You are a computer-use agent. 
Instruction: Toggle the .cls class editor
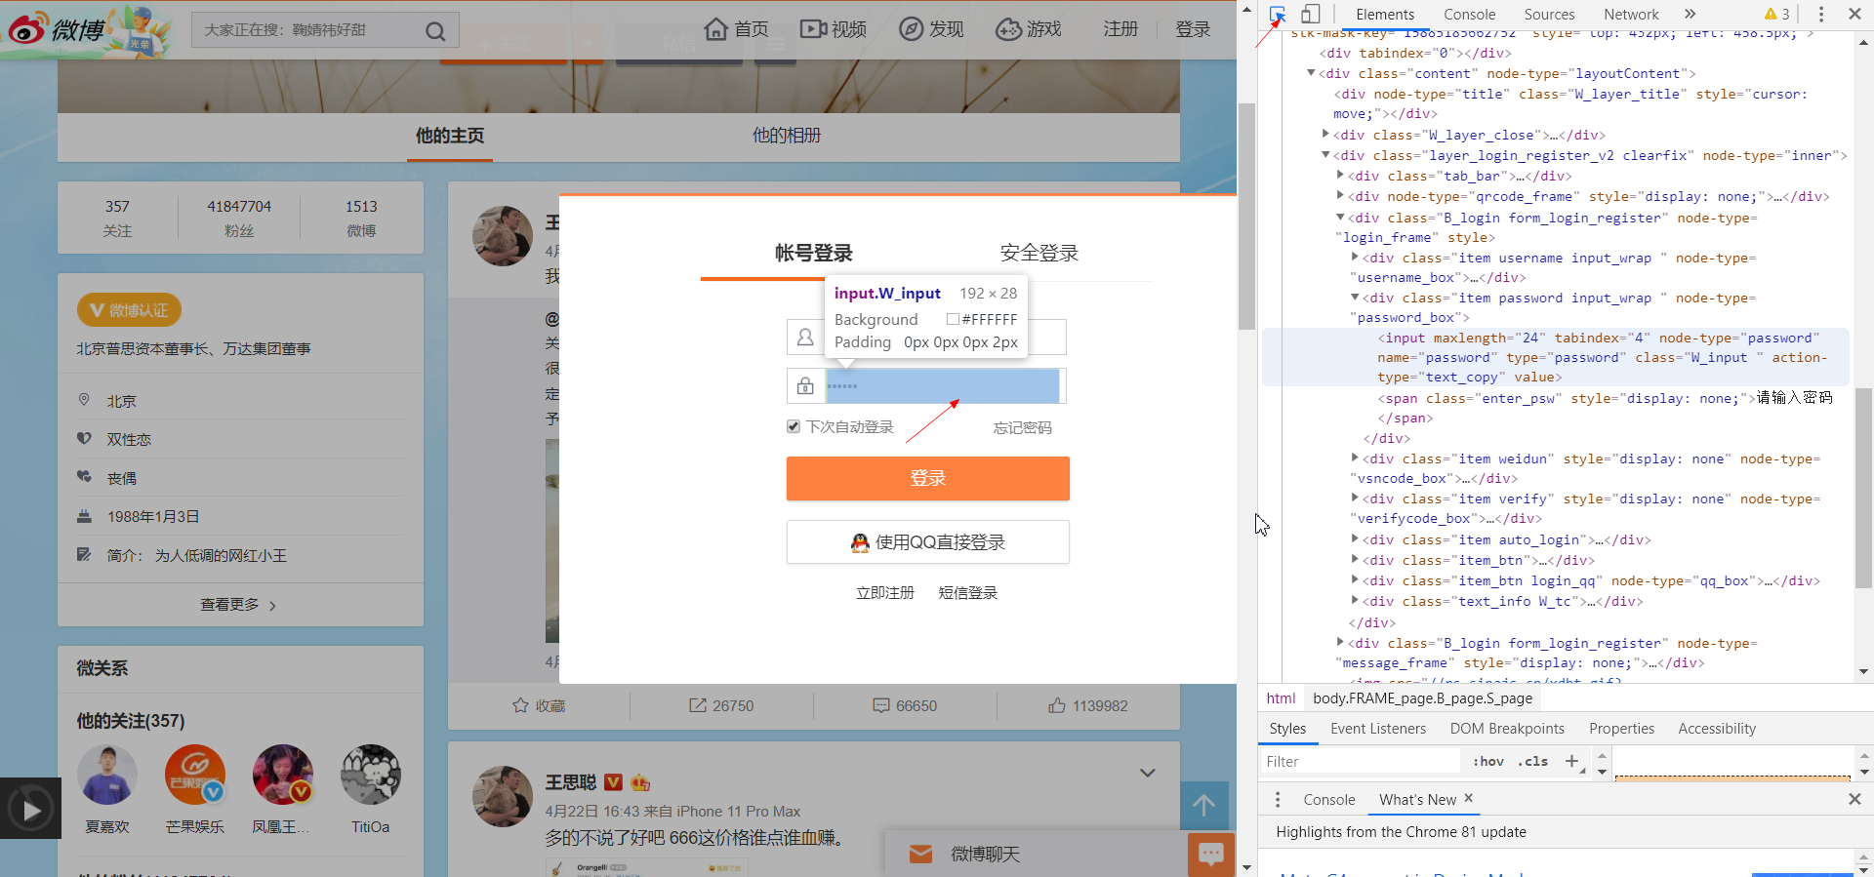point(1533,762)
